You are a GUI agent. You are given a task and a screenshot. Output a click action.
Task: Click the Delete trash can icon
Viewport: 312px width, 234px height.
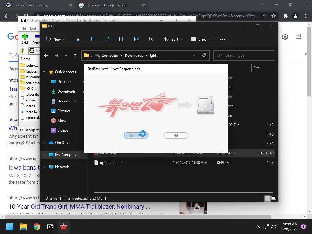click(151, 39)
